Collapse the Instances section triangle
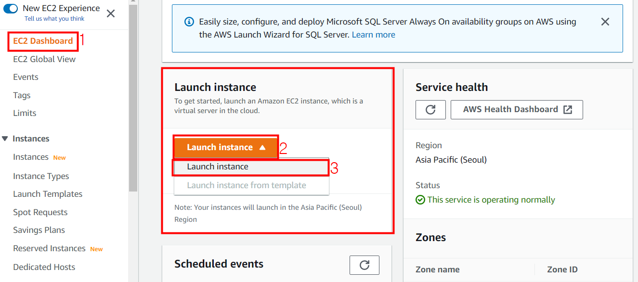 5,139
